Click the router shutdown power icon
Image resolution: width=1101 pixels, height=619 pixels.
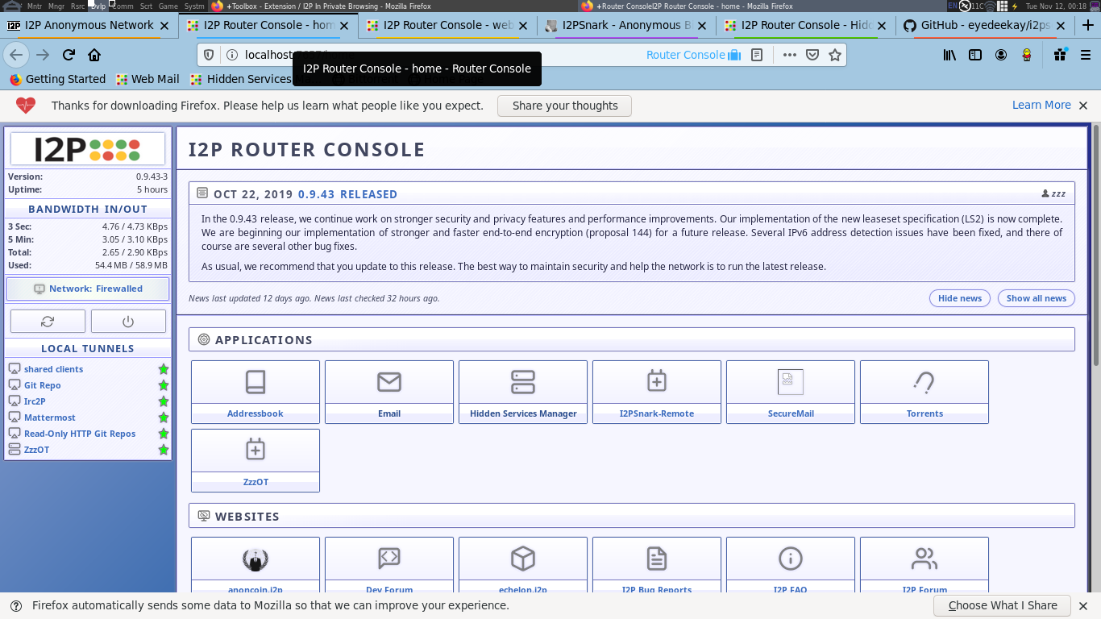pyautogui.click(x=128, y=321)
